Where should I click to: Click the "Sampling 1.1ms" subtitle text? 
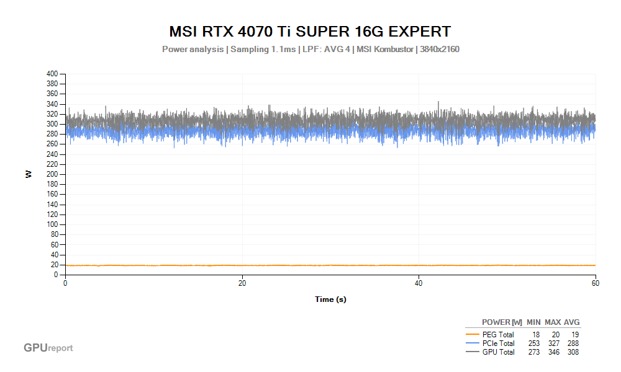(x=263, y=50)
